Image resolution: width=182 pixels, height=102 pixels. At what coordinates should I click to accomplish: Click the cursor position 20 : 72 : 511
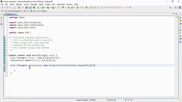[129, 100]
